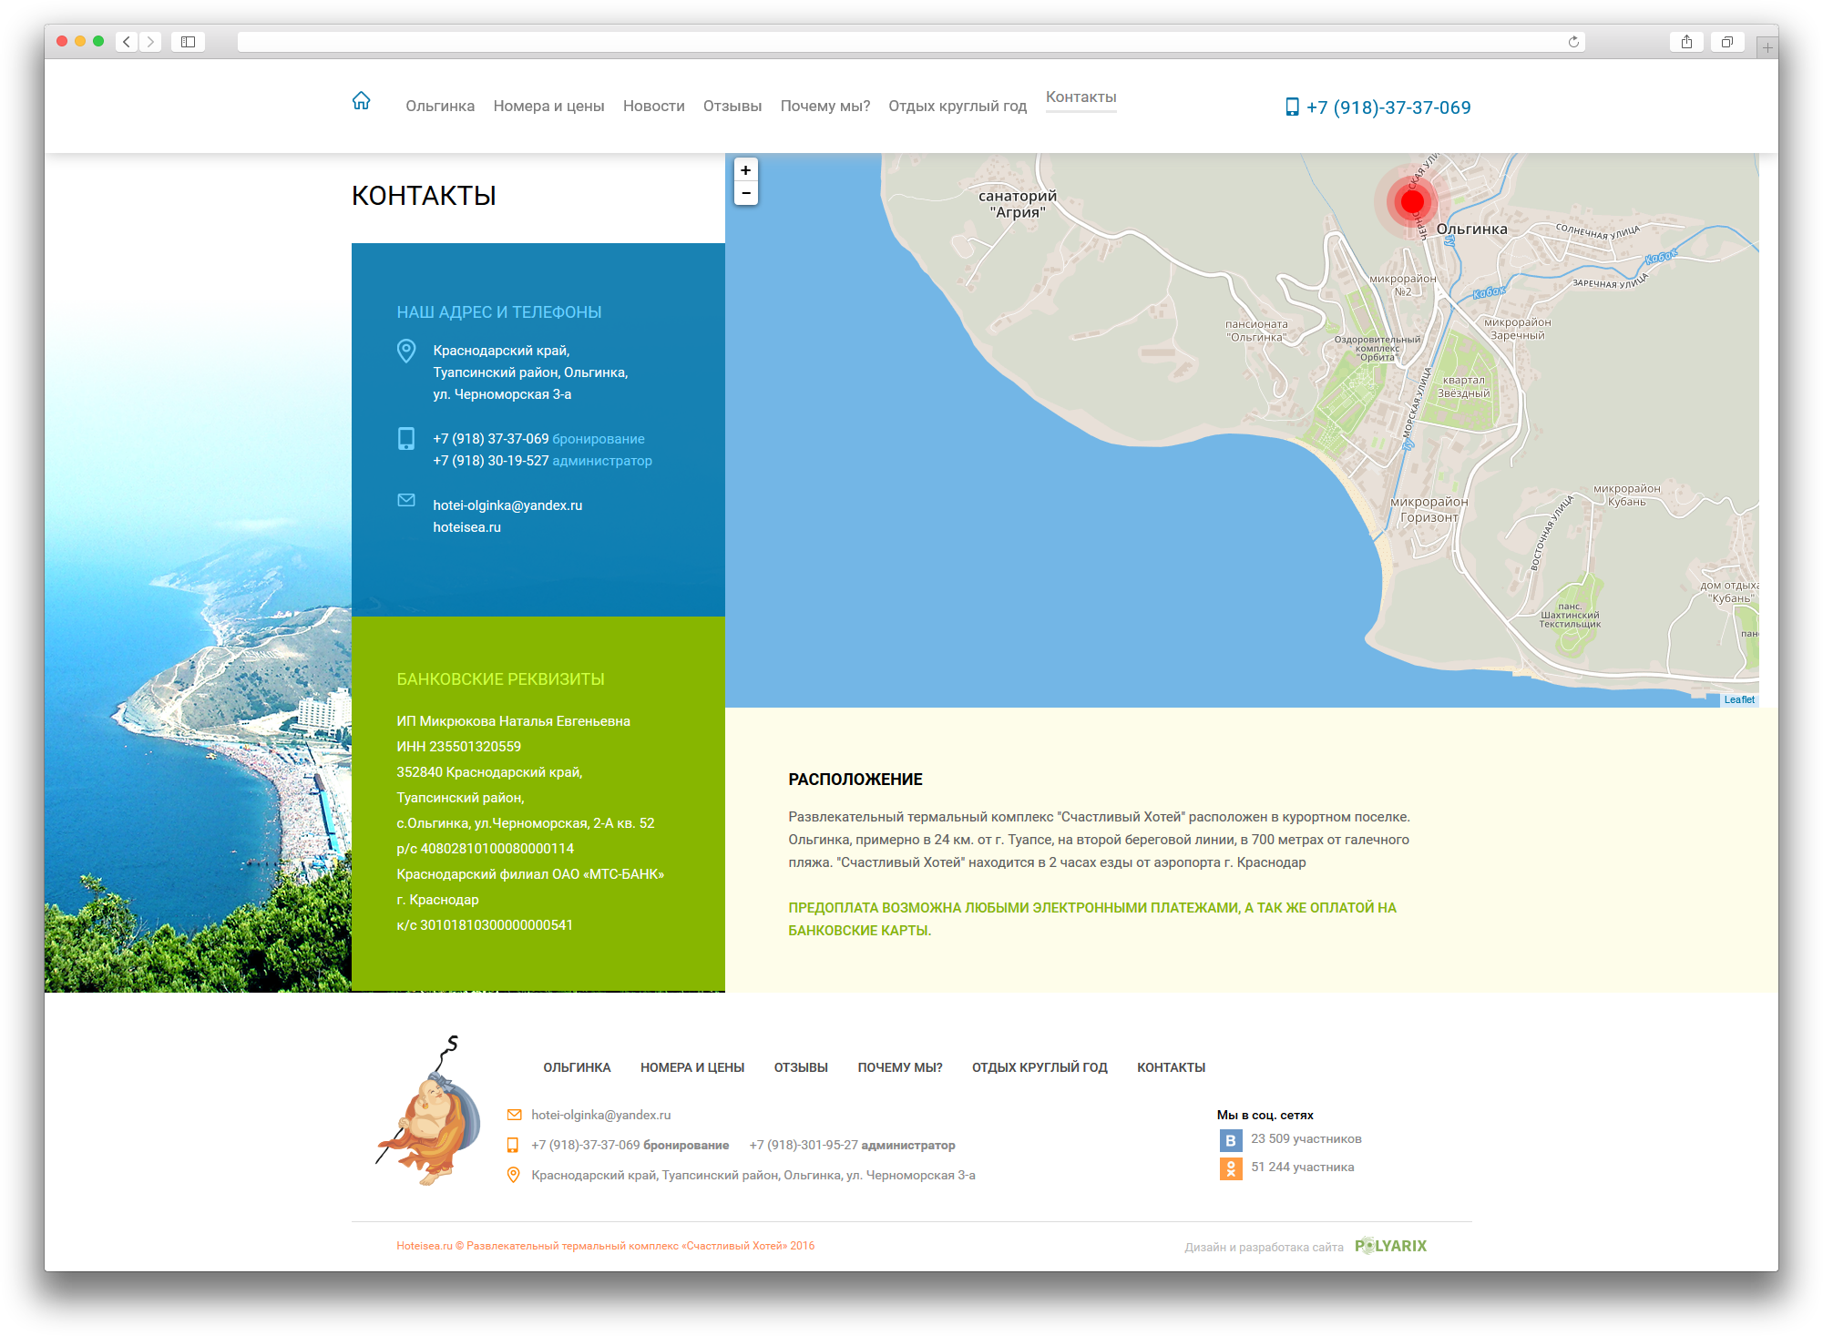Open the Отдых круглый год menu item

(957, 106)
